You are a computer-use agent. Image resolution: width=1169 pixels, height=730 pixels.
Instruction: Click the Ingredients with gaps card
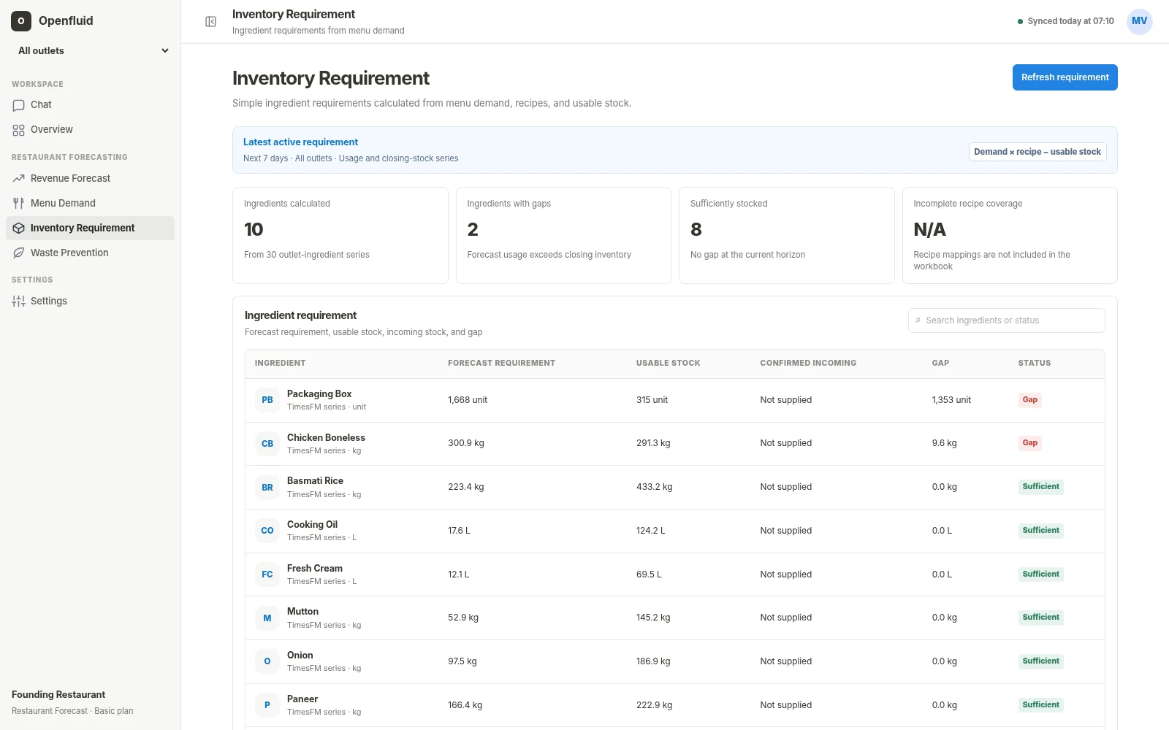click(563, 235)
